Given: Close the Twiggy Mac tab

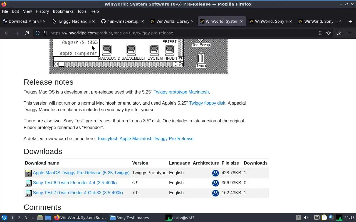Looking at the screenshot, I should pos(93,21).
